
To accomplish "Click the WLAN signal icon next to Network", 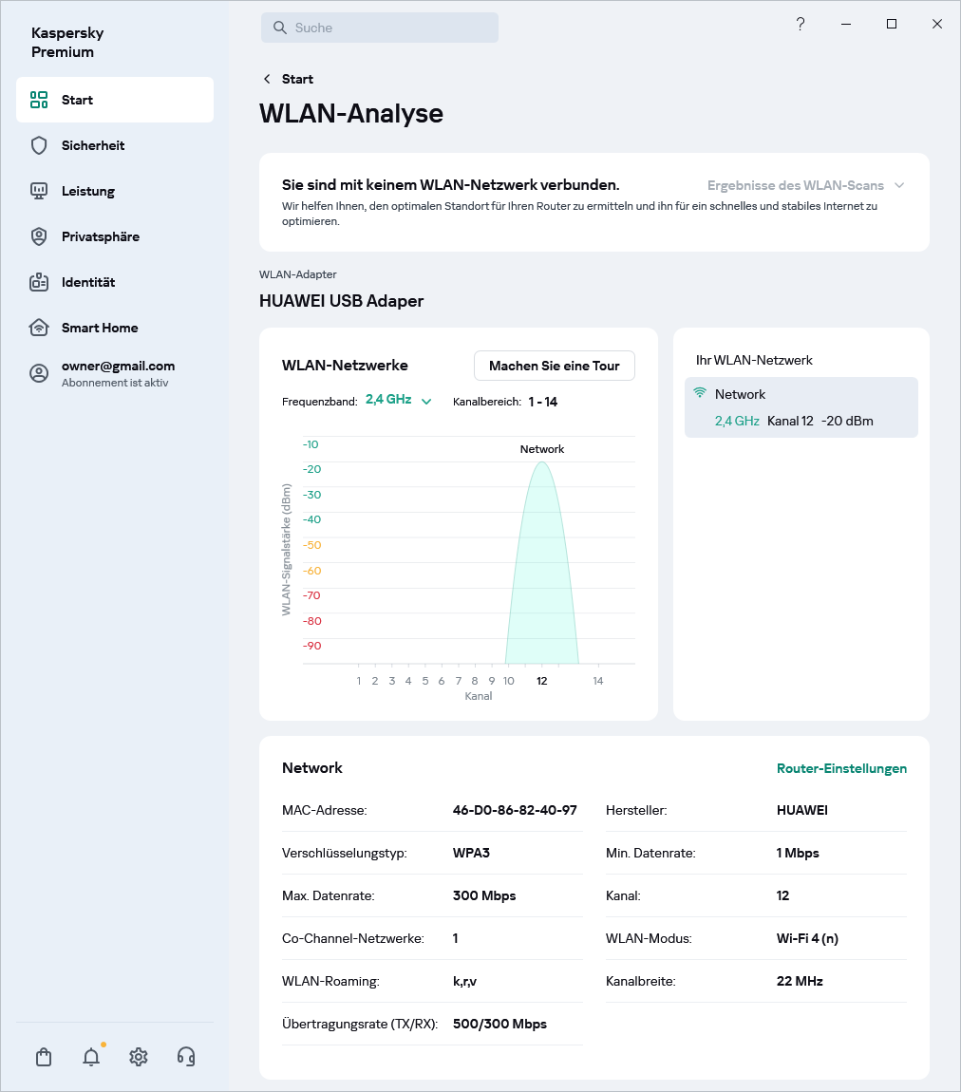I will coord(701,393).
